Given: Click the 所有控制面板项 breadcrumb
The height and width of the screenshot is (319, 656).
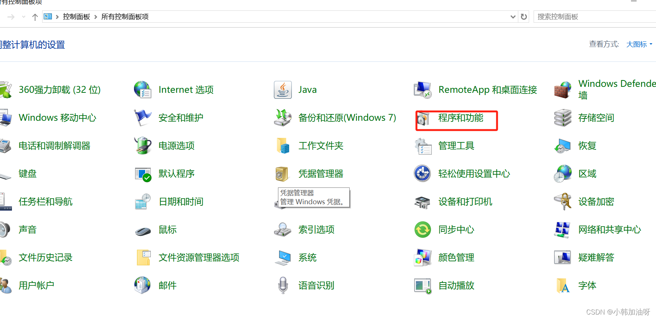Looking at the screenshot, I should pos(125,17).
